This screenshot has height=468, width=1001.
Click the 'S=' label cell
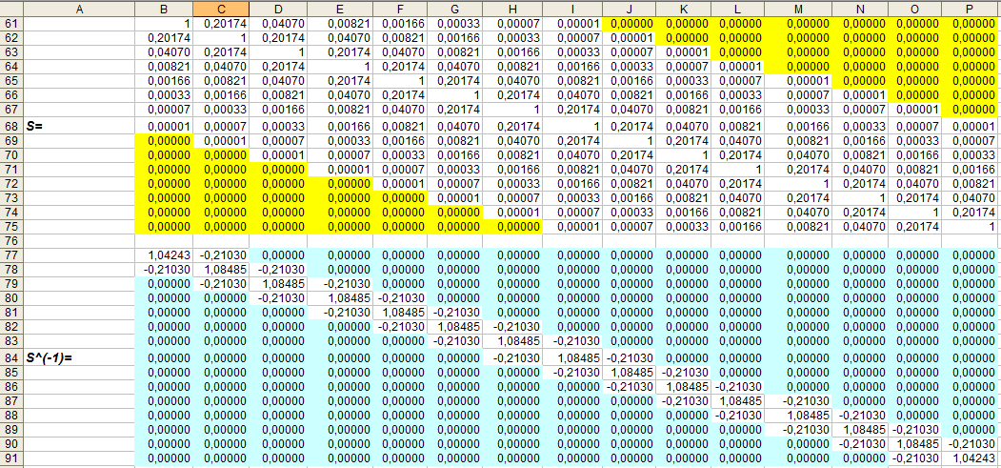pos(79,125)
